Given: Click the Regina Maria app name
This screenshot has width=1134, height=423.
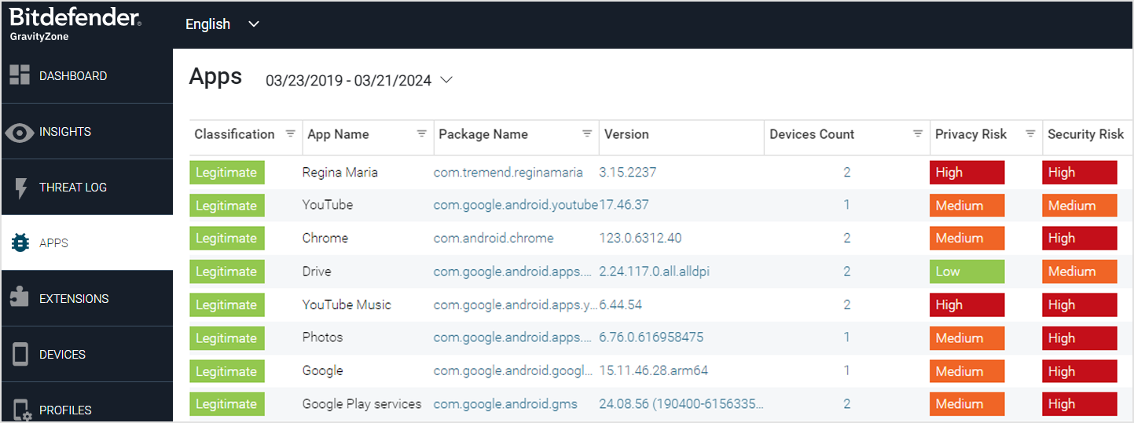Looking at the screenshot, I should [340, 172].
